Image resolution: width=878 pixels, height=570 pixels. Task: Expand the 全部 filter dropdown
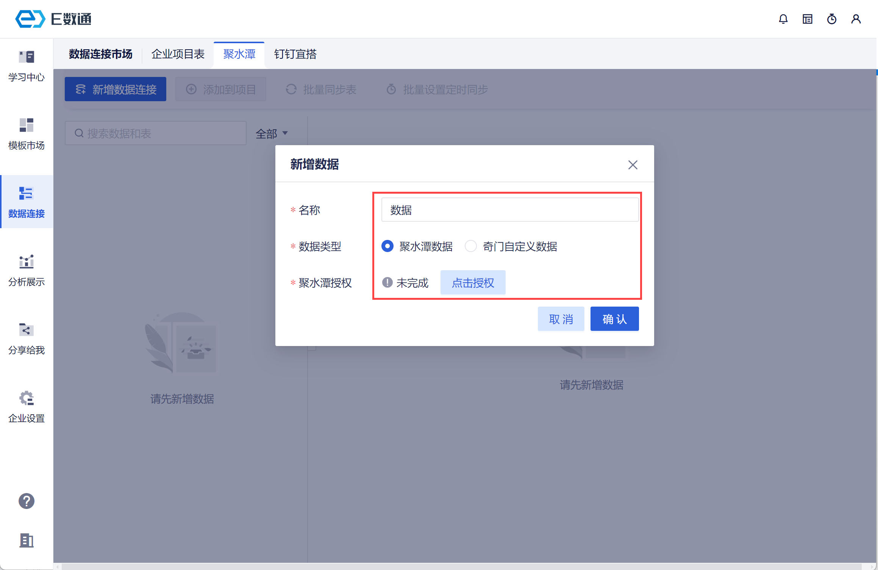pyautogui.click(x=272, y=133)
